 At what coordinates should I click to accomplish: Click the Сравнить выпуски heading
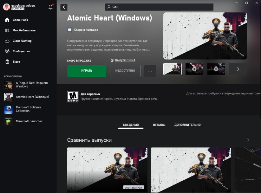pos(89,140)
